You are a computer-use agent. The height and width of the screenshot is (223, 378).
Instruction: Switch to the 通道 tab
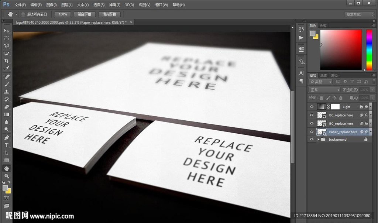[x=323, y=75]
